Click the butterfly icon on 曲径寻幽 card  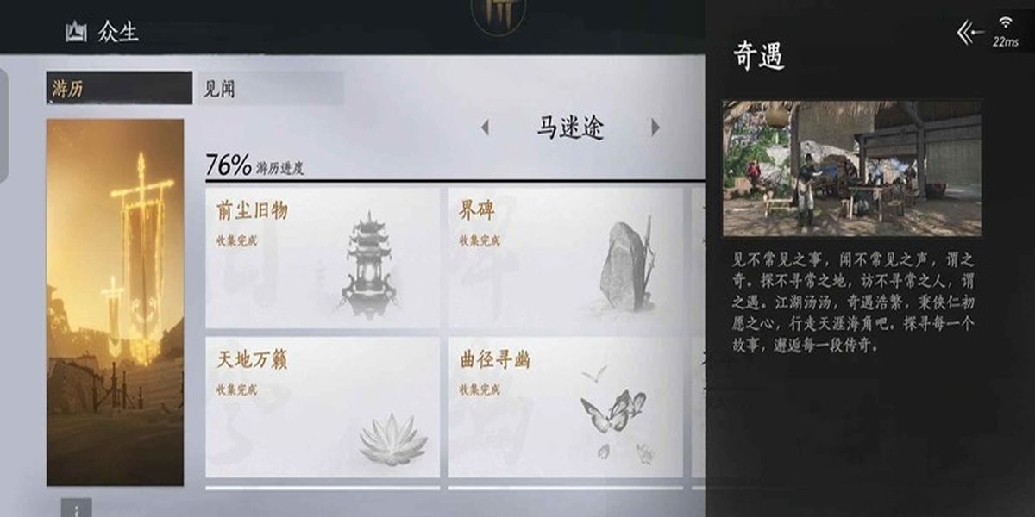pos(614,413)
